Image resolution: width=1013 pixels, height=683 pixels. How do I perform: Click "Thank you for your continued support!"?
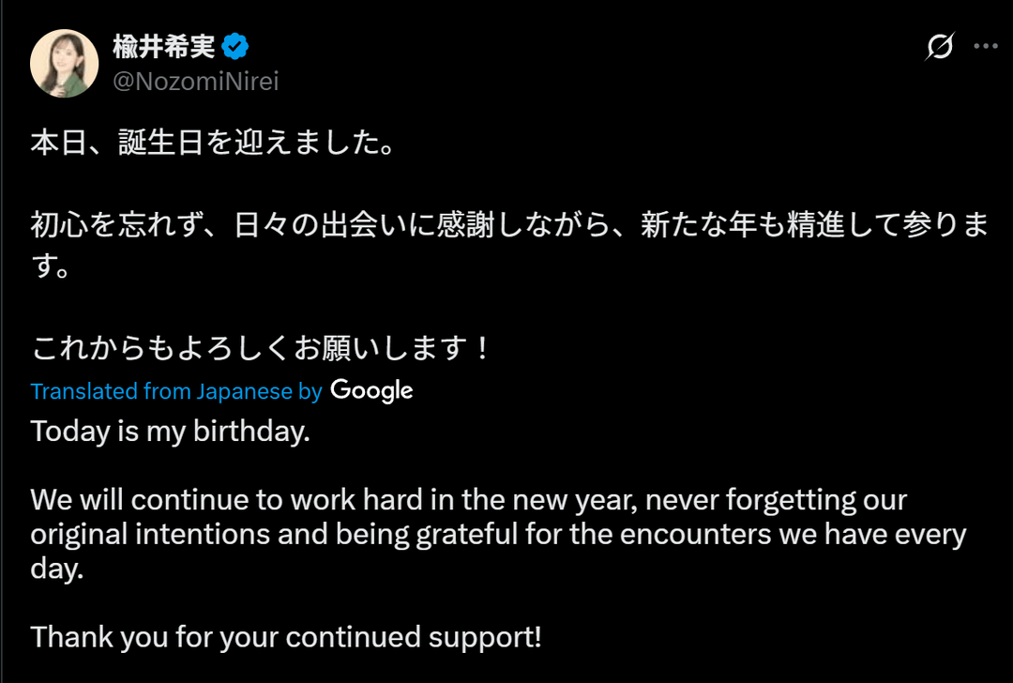point(286,637)
